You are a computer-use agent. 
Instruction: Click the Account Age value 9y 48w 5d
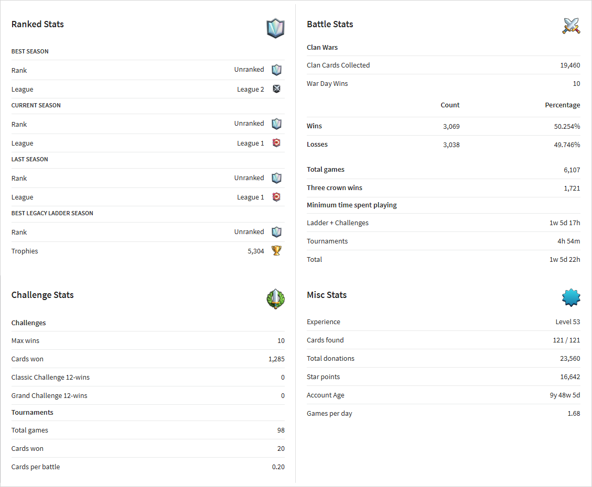pos(565,395)
